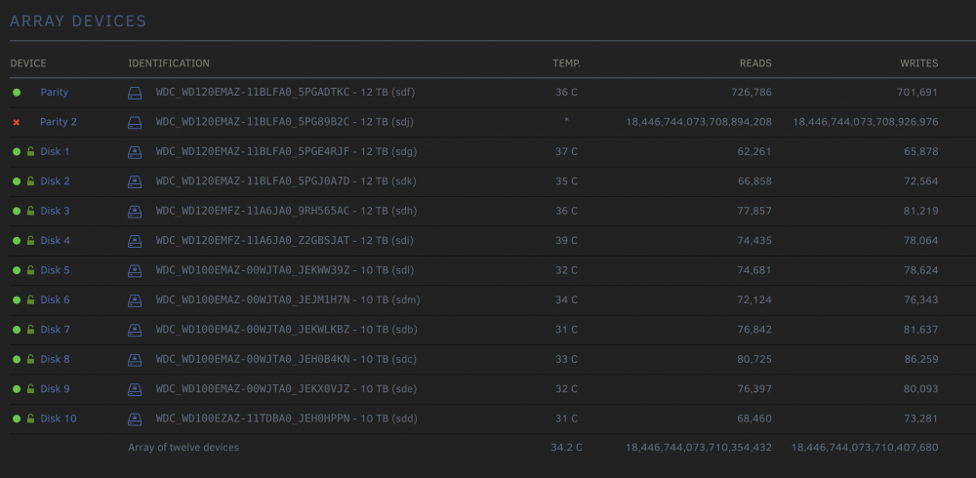Click the hard drive icon in the Disk 3 row
This screenshot has height=478, width=976.
tap(135, 212)
